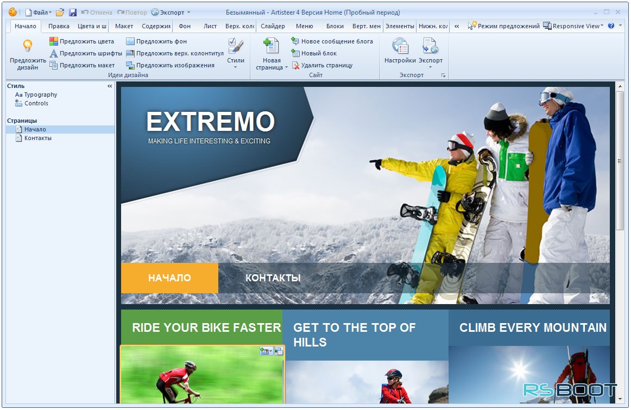
Task: Click the Artisteer application logo icon
Action: click(13, 12)
